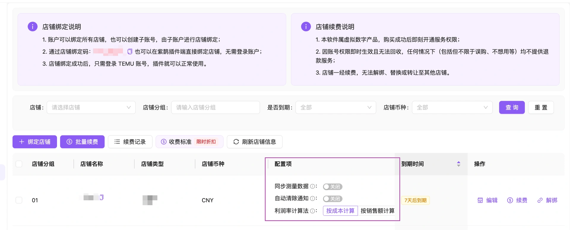Viewport: 570px width, 230px height.
Task: Click the 店铺名称 column header
Action: [x=92, y=164]
